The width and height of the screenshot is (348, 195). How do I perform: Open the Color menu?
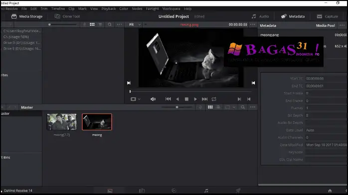point(124,8)
